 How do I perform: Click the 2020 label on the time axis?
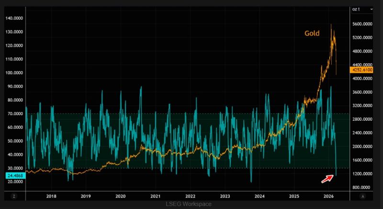121,196
